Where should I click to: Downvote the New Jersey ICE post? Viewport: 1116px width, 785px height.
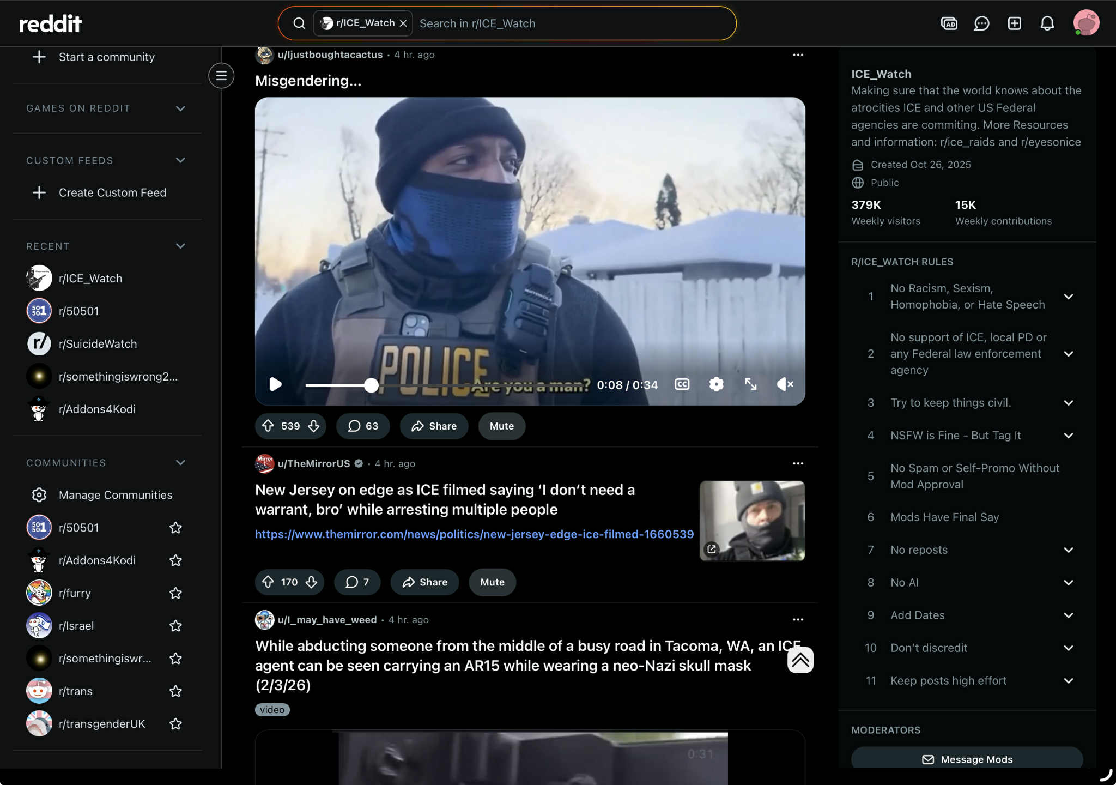coord(311,582)
